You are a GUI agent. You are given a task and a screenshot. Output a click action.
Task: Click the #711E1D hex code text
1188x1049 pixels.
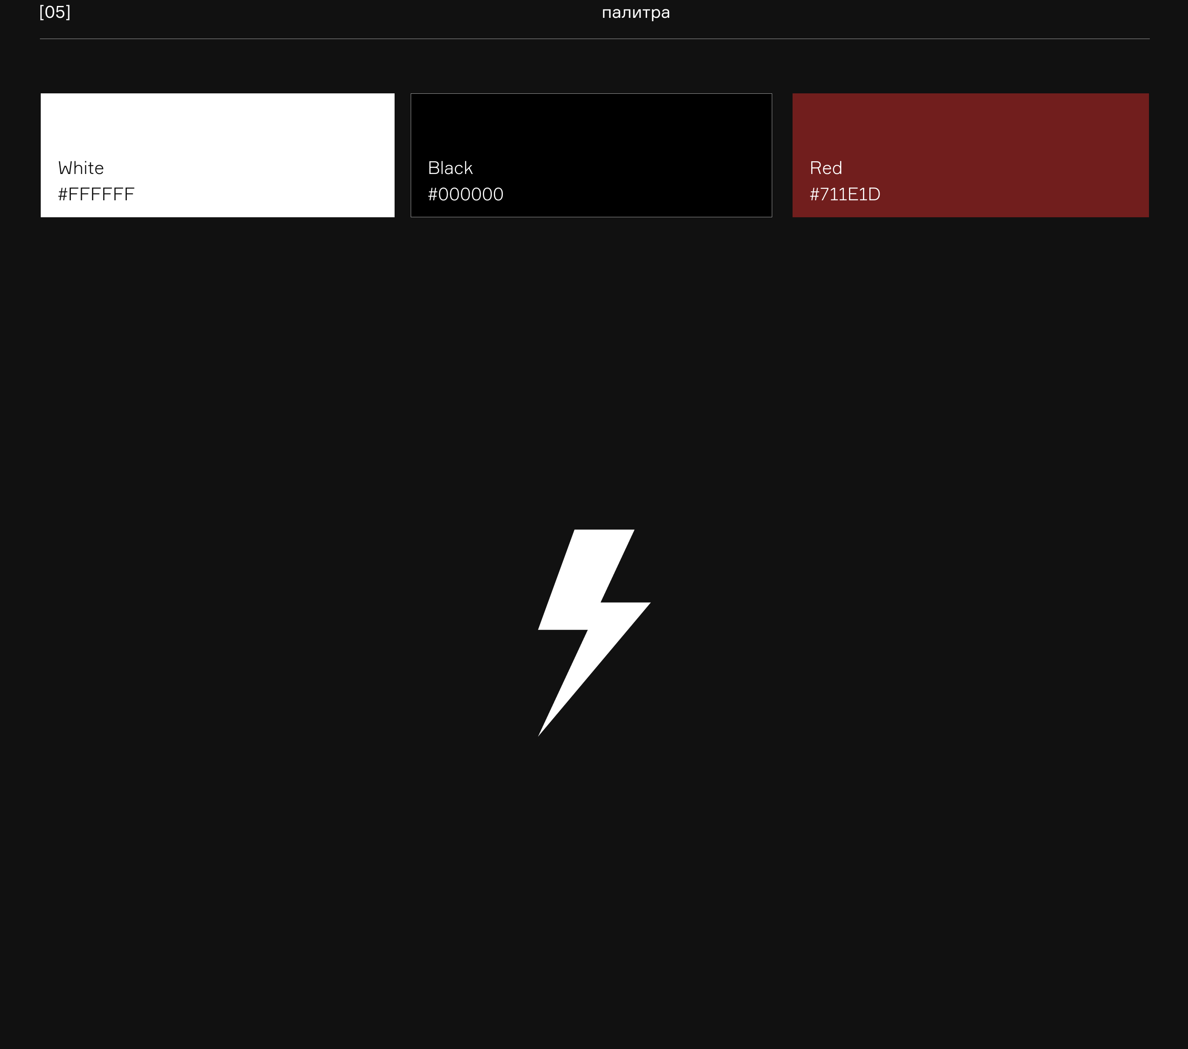coord(844,194)
